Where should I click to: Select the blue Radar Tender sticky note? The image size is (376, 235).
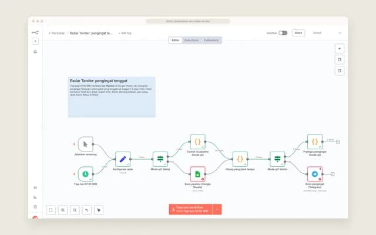click(112, 97)
